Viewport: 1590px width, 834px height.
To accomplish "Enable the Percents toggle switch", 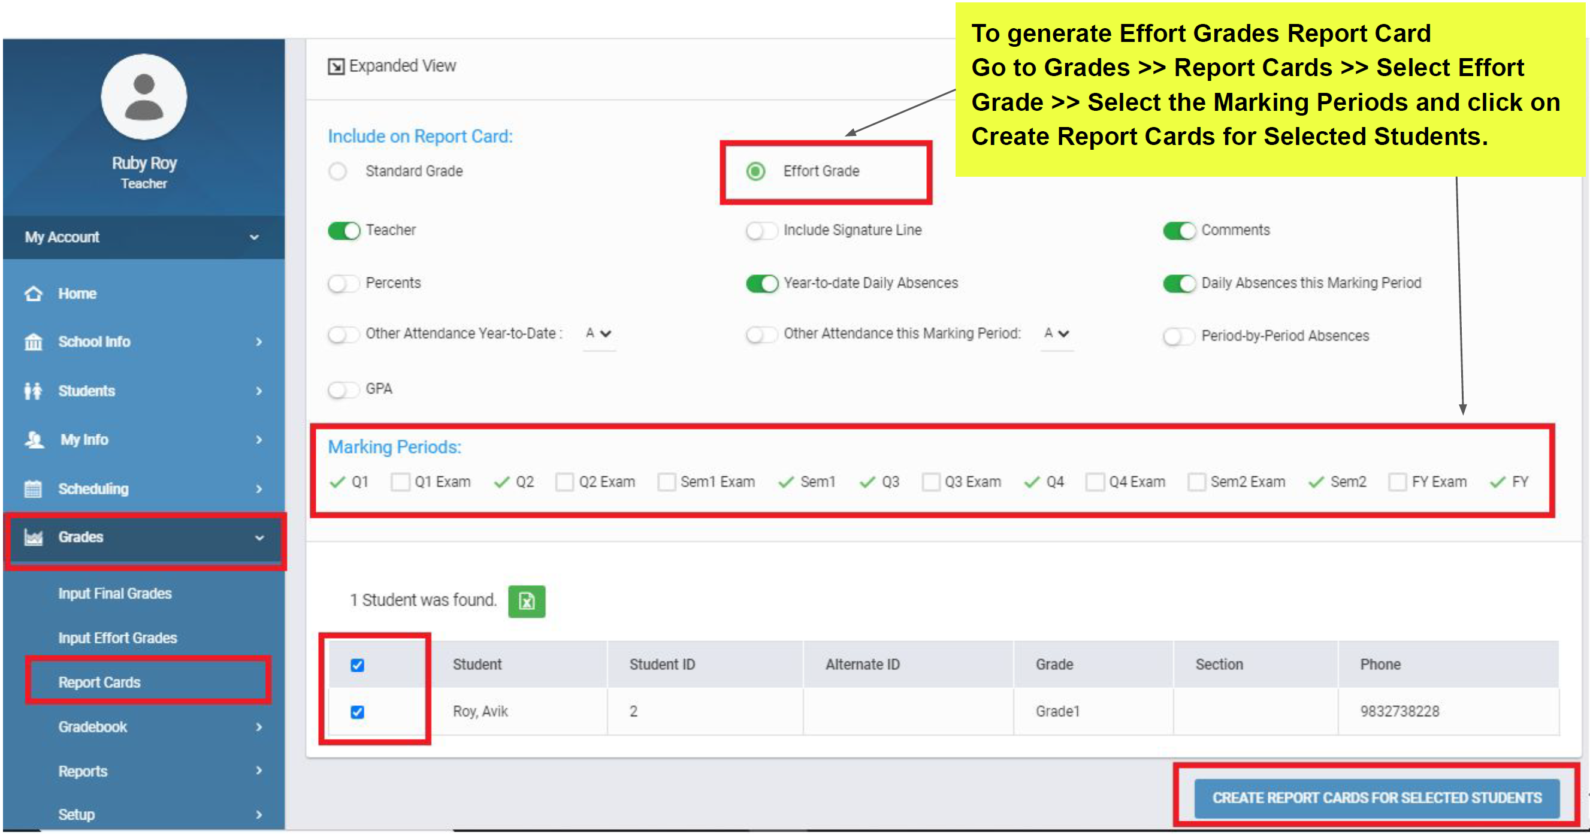I will (x=343, y=284).
